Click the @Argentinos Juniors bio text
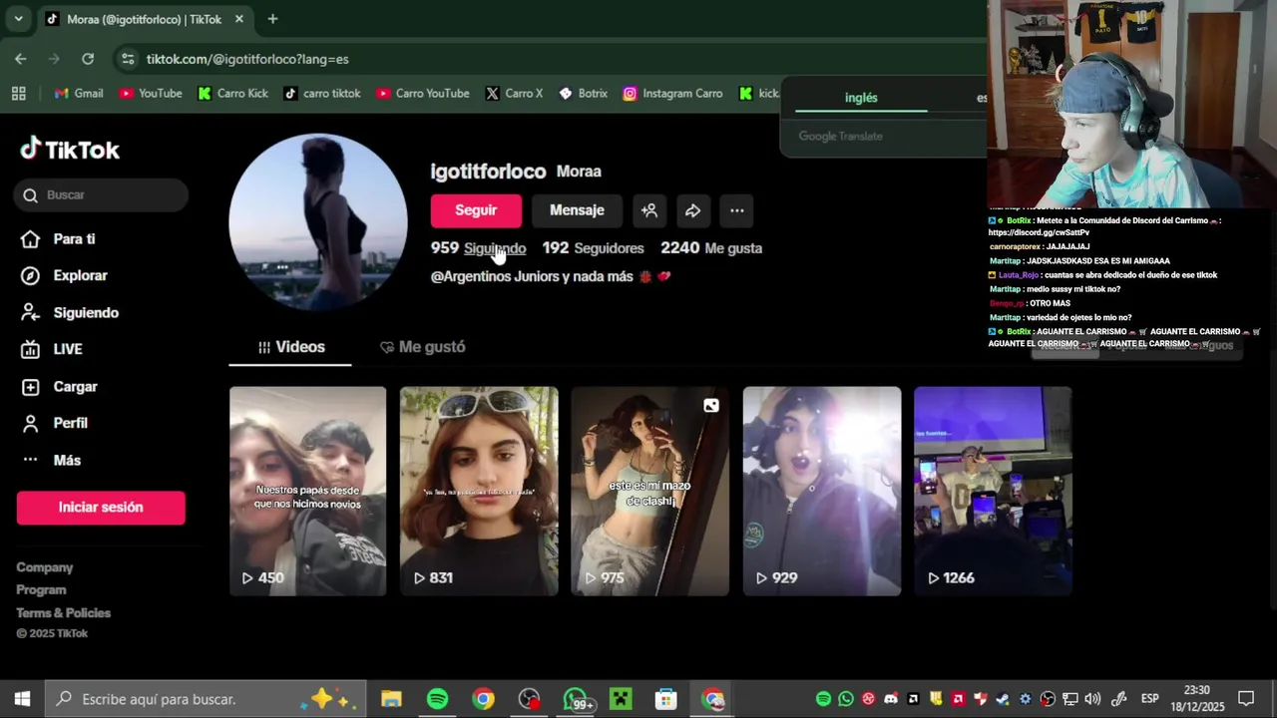 (550, 276)
